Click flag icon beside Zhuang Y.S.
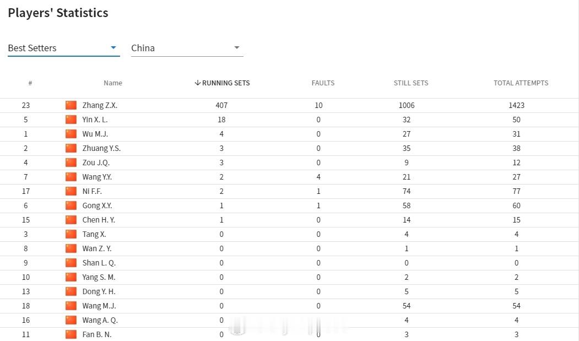 71,149
